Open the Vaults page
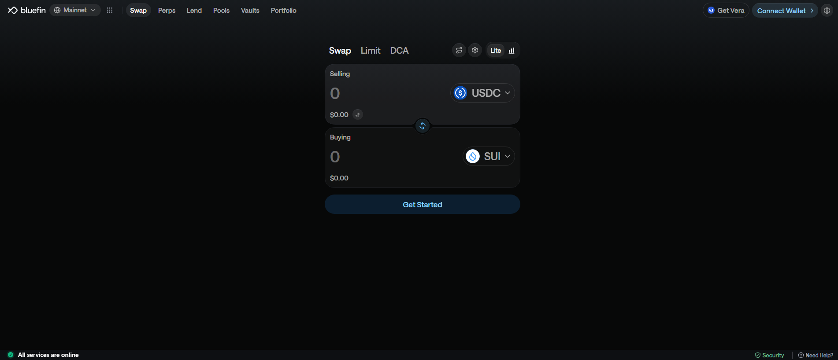This screenshot has width=838, height=360. point(250,10)
